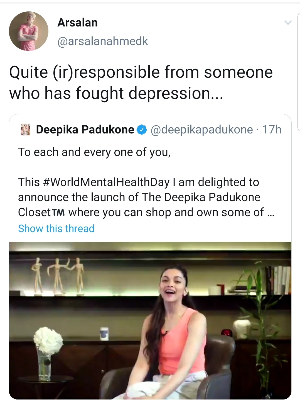The height and width of the screenshot is (402, 300).
Task: Play the embedded video of the woman
Action: tap(150, 320)
